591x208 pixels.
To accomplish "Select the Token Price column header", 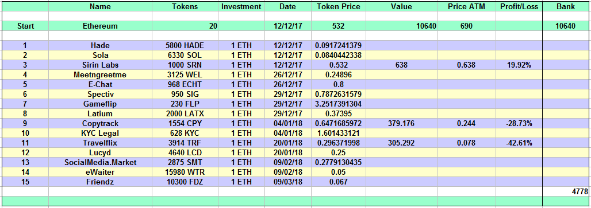I will coord(339,6).
